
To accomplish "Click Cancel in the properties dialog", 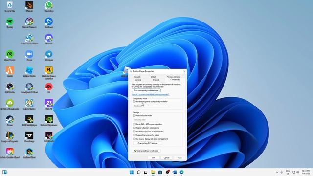I will point(166,158).
